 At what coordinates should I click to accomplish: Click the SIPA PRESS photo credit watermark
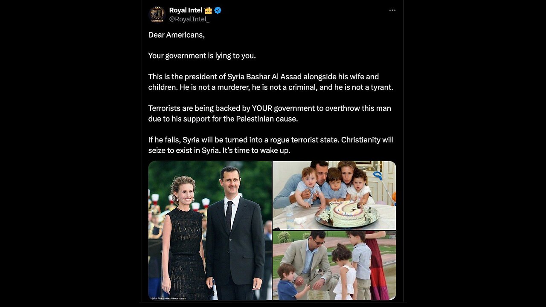168,298
